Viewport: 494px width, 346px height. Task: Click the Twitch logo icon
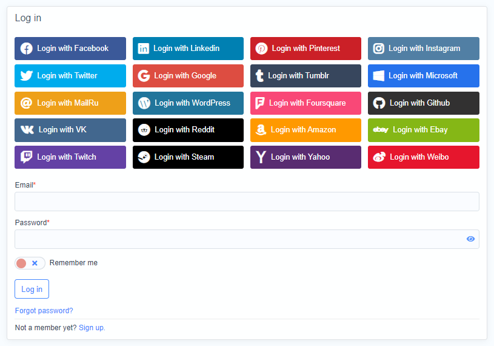pos(26,157)
